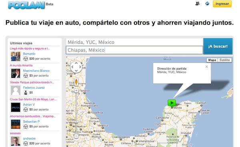This screenshot has width=240, height=147.
Task: Click the 'Ultimos viajes' heading
Action: click(21, 43)
